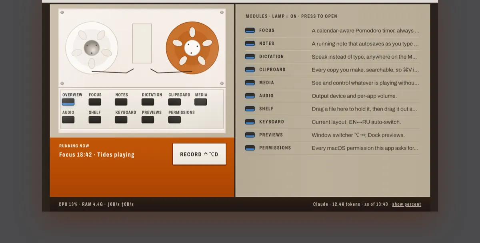Click 'Drag a file here to hold it' description
480x243 pixels.
364,109
